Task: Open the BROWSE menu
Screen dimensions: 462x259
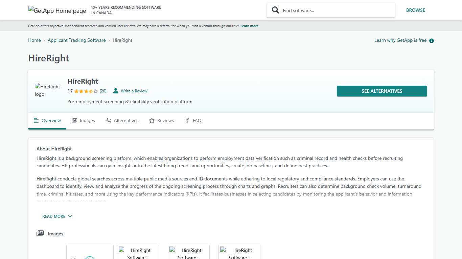Action: coord(416,10)
